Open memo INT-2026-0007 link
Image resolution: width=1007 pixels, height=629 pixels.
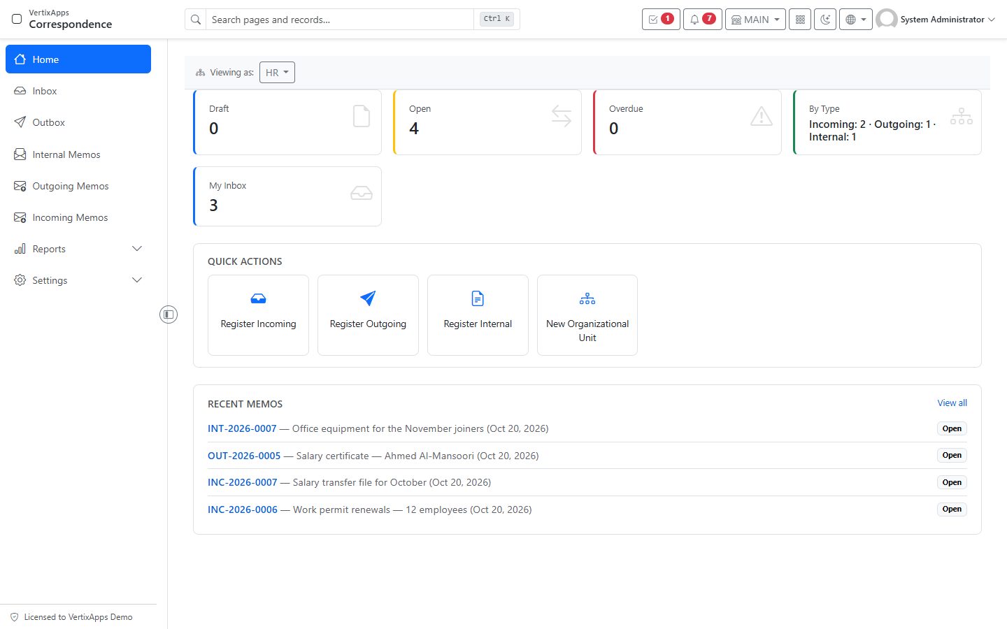pyautogui.click(x=242, y=428)
